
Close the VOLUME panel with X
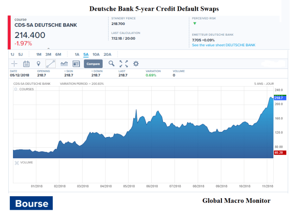17,162
